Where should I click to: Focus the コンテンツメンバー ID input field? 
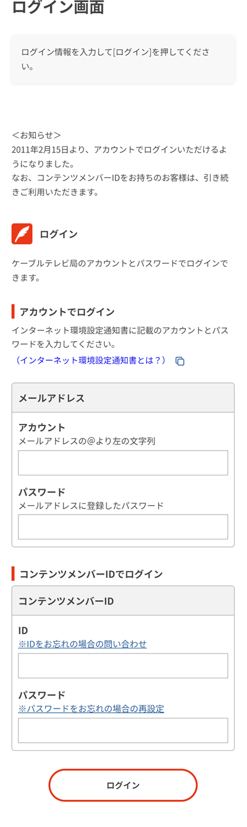pos(123,666)
